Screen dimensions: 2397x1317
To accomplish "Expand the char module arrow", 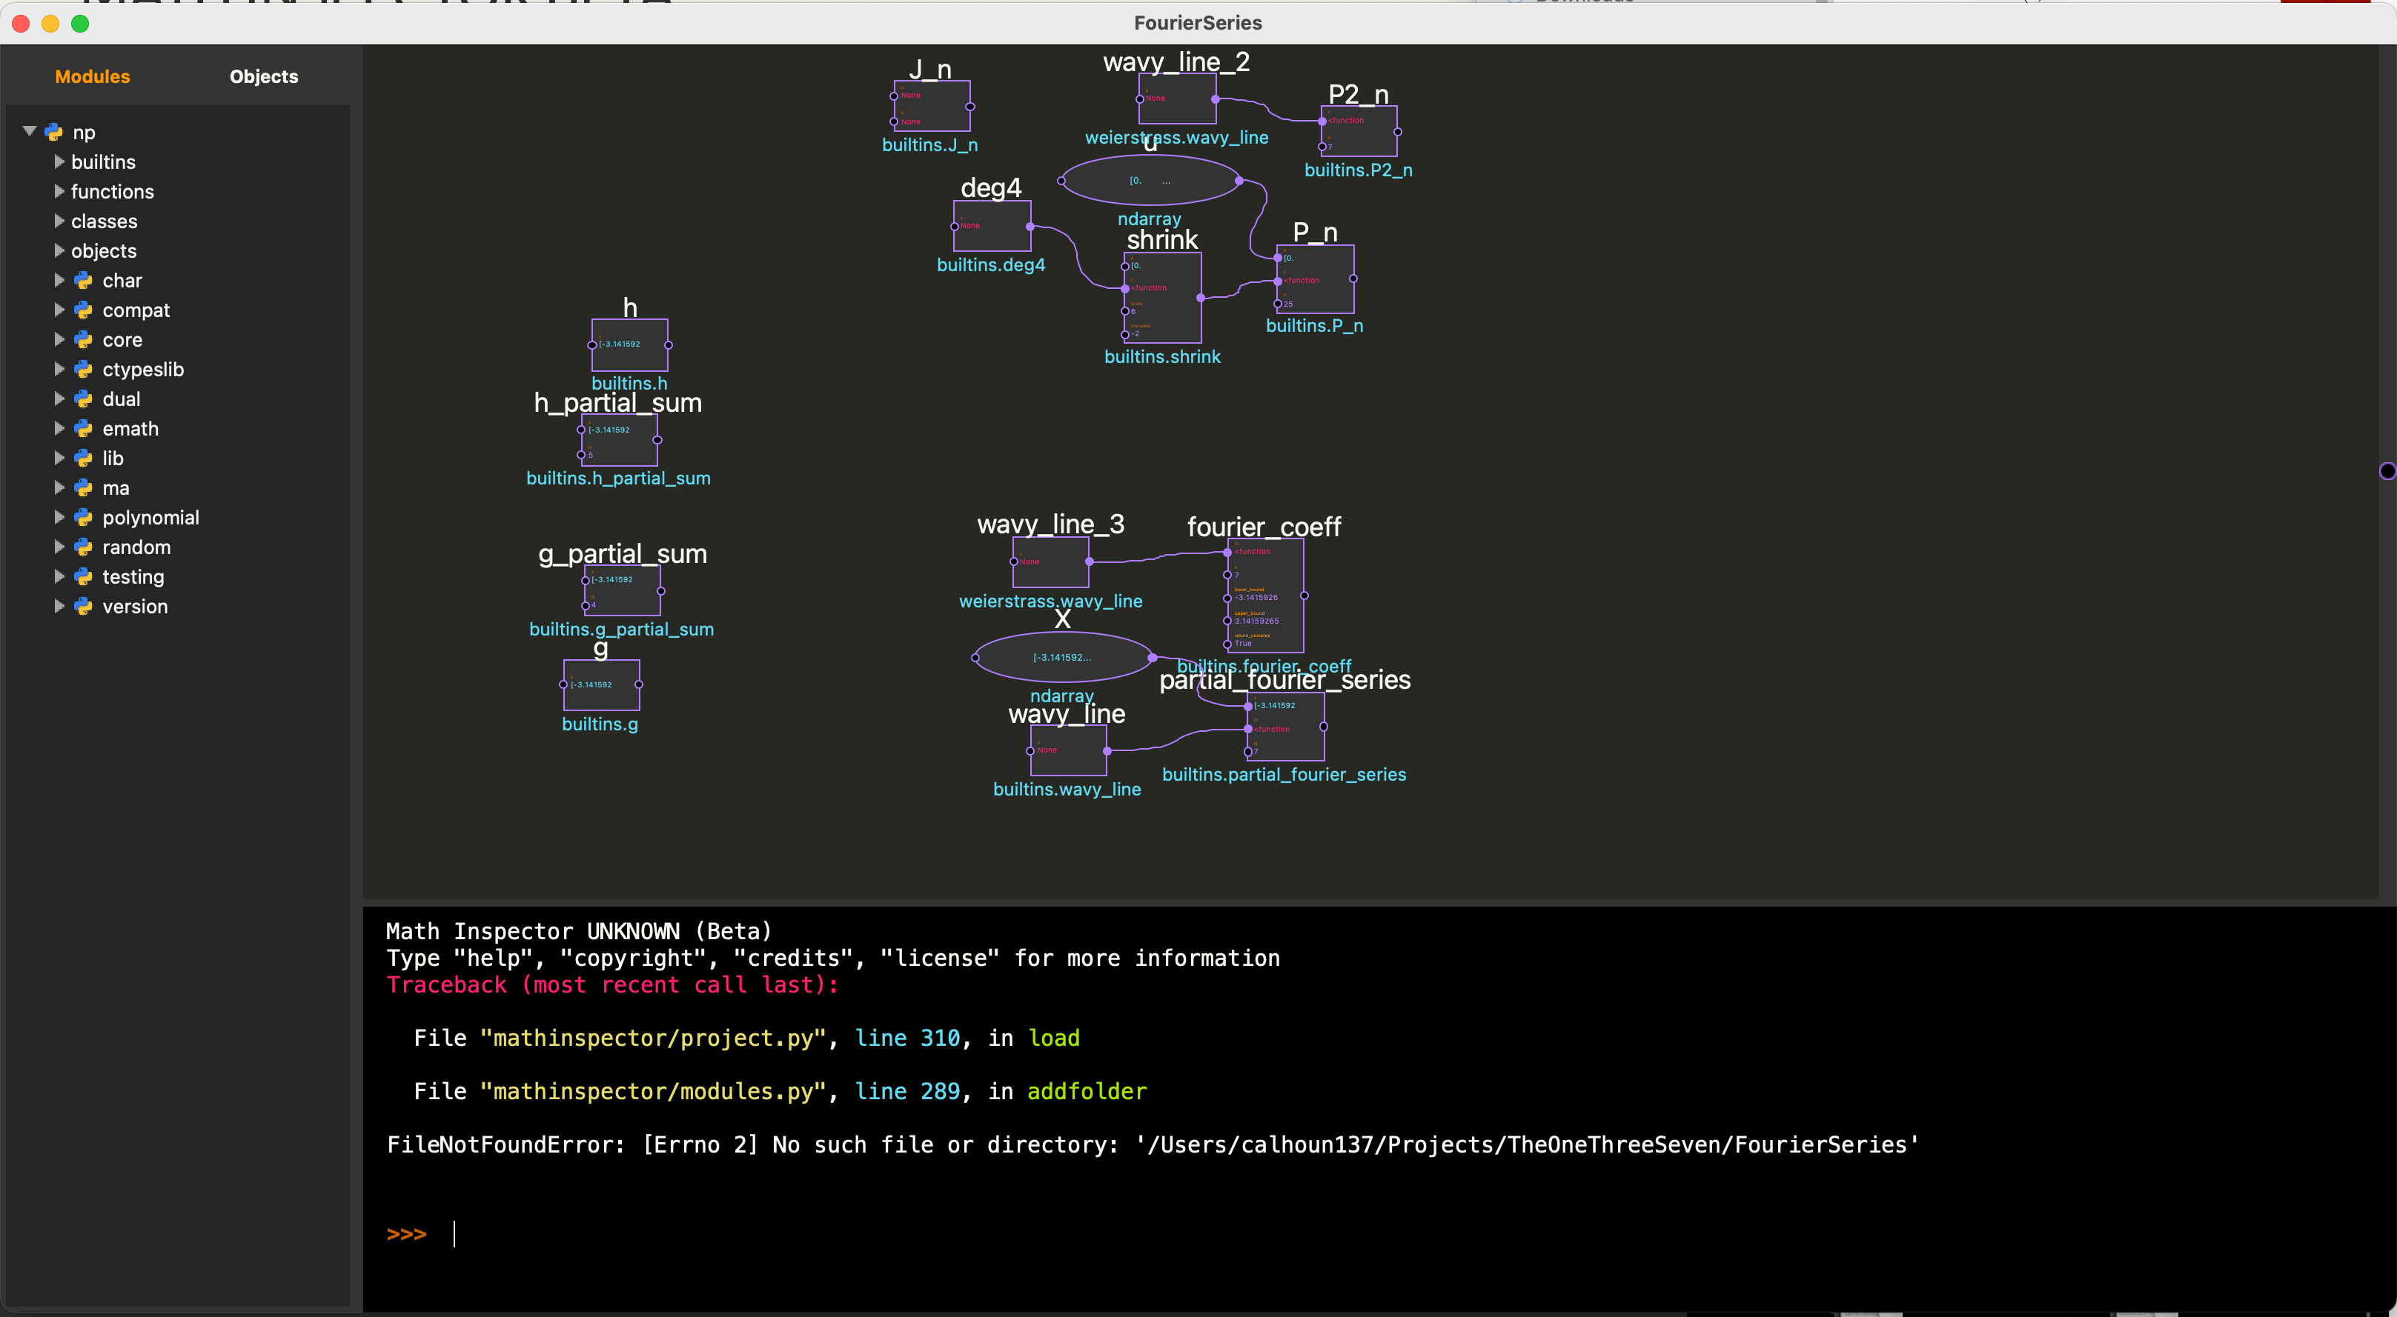I will tap(59, 280).
